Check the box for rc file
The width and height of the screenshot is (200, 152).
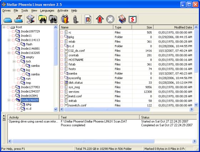click(x=62, y=32)
